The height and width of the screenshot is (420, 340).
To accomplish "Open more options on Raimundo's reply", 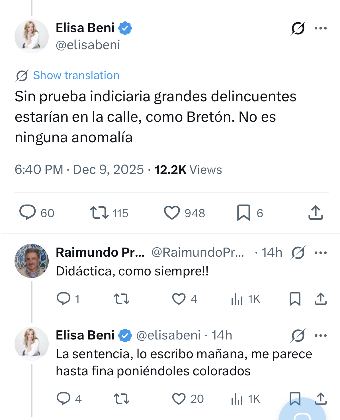I will pyautogui.click(x=320, y=253).
